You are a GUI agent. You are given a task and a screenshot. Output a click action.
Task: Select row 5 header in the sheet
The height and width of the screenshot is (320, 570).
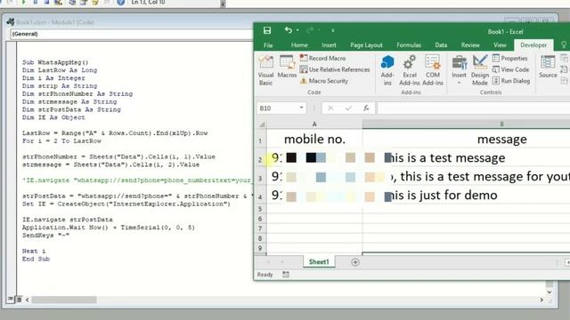(x=260, y=209)
